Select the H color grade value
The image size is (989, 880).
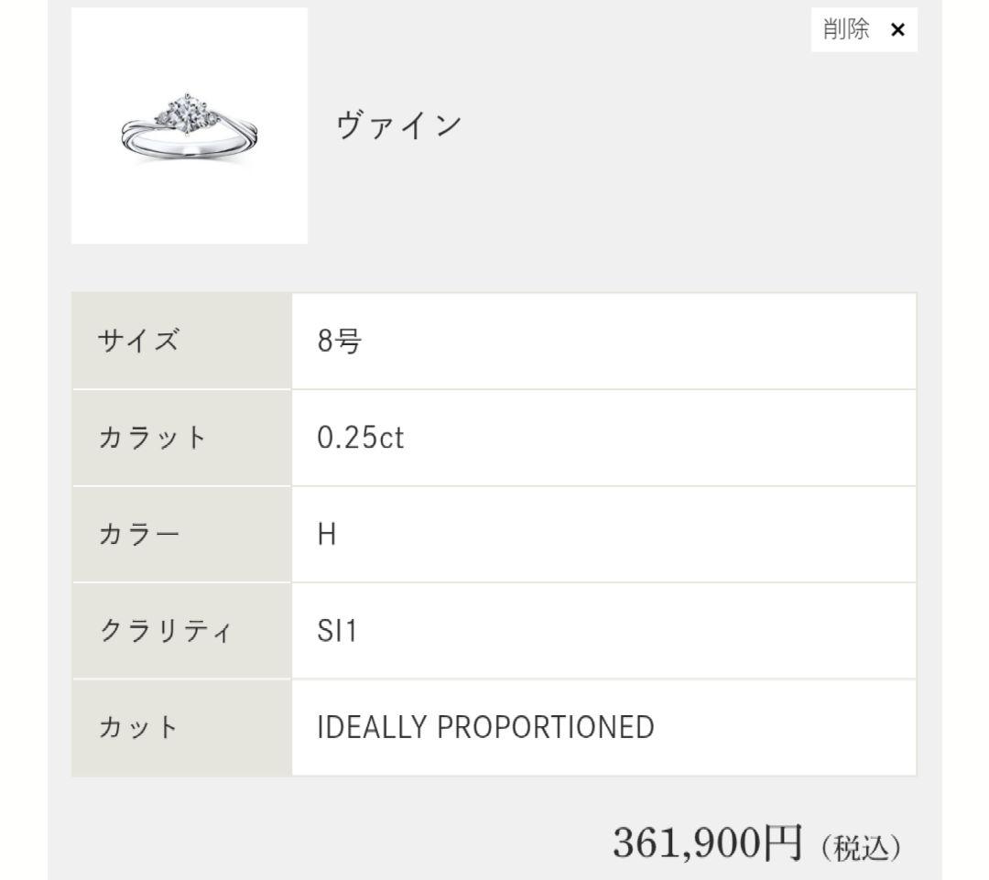[x=327, y=536]
